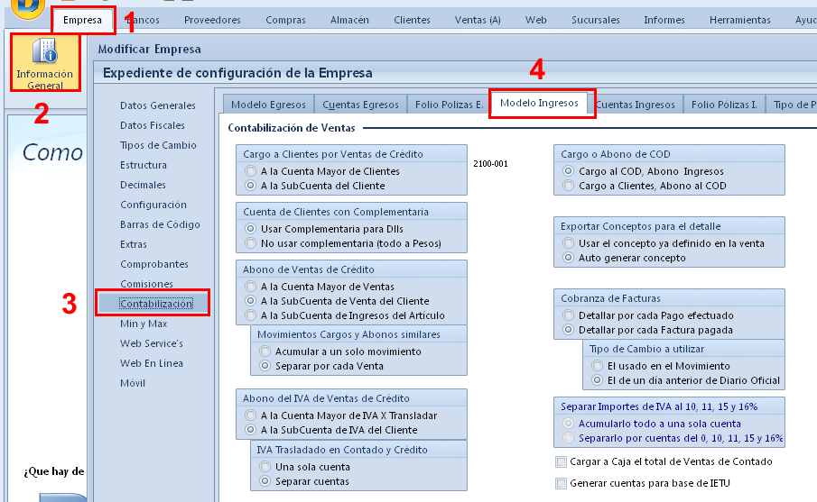Screen dimensions: 817x502
Task: Switch to Modelo Egresos tab
Action: pyautogui.click(x=268, y=104)
